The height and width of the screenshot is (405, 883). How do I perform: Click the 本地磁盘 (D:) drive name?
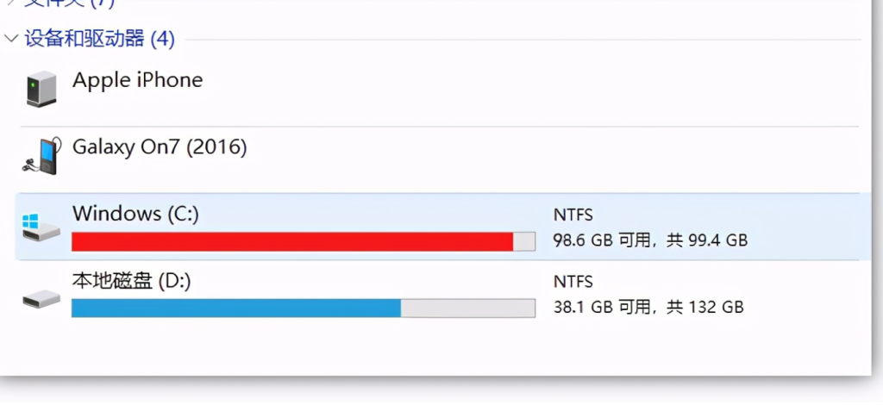tap(131, 280)
